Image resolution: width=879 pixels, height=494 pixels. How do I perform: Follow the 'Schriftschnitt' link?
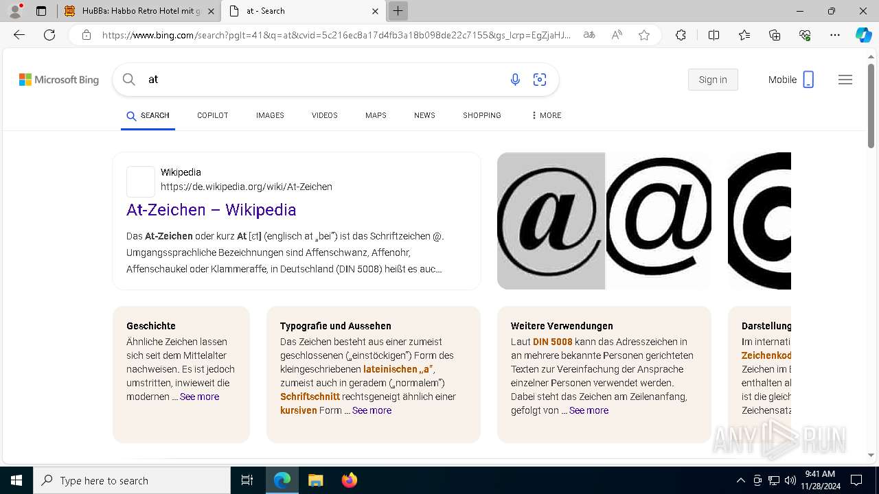[310, 397]
